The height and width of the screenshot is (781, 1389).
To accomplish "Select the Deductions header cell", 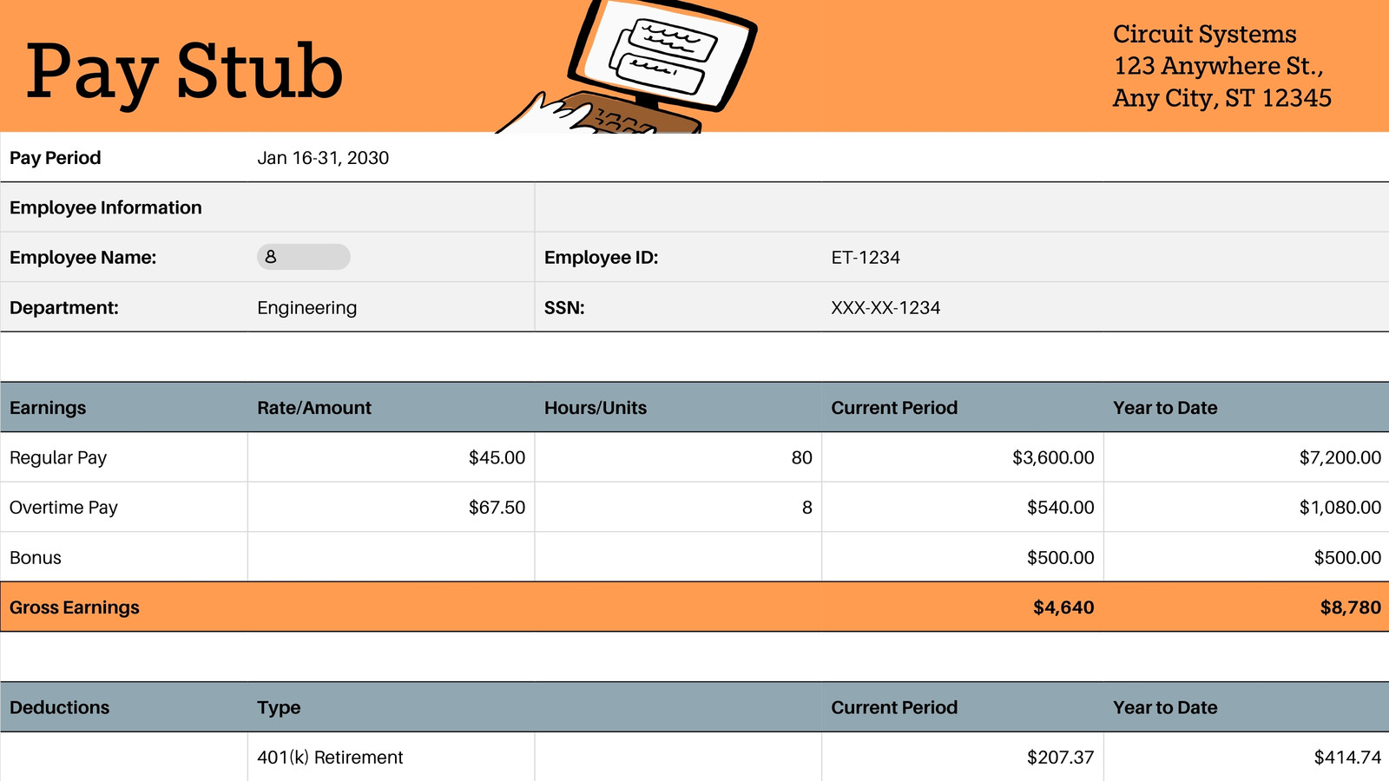I will [x=124, y=707].
